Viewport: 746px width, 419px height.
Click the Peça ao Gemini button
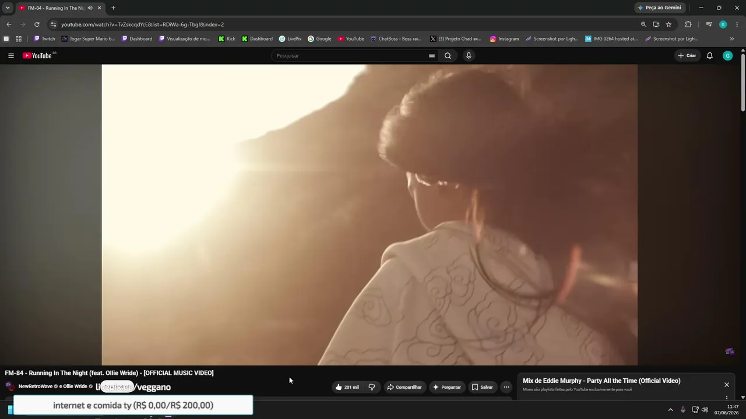[x=660, y=8]
